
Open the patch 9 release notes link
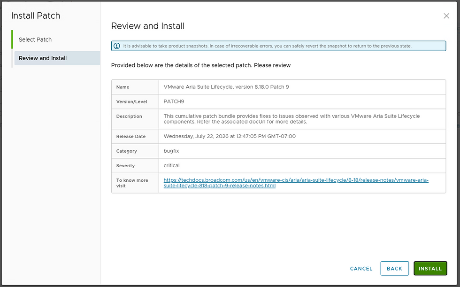296,183
